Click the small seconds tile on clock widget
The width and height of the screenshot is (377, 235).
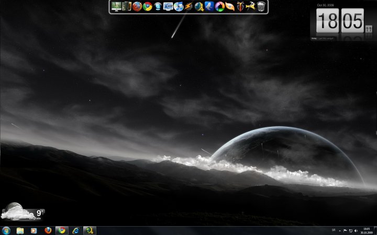369,29
